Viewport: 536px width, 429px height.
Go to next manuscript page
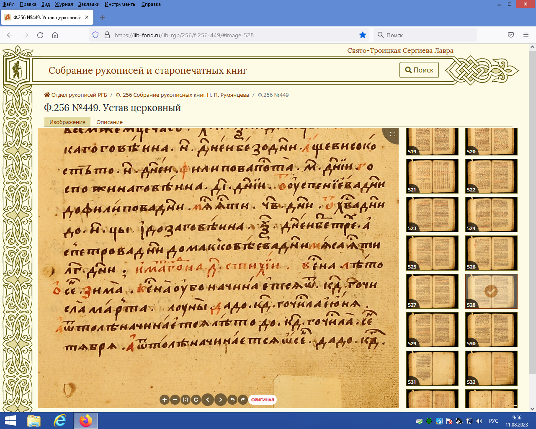pyautogui.click(x=221, y=400)
